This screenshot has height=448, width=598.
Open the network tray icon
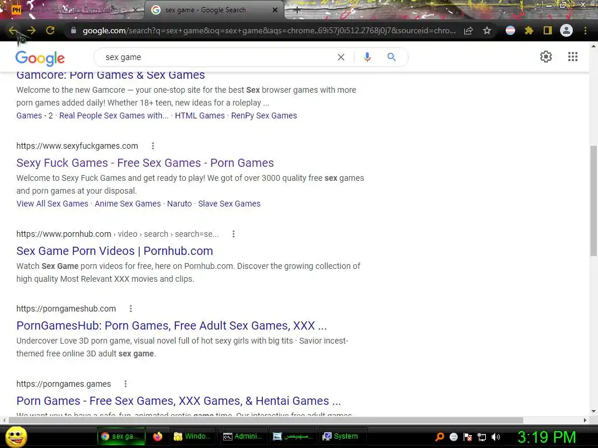(x=482, y=437)
